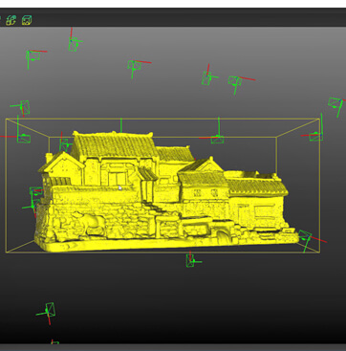Image resolution: width=346 pixels, height=351 pixels.
Task: Click the linked cubes toolbar icon
Action: (11, 20)
